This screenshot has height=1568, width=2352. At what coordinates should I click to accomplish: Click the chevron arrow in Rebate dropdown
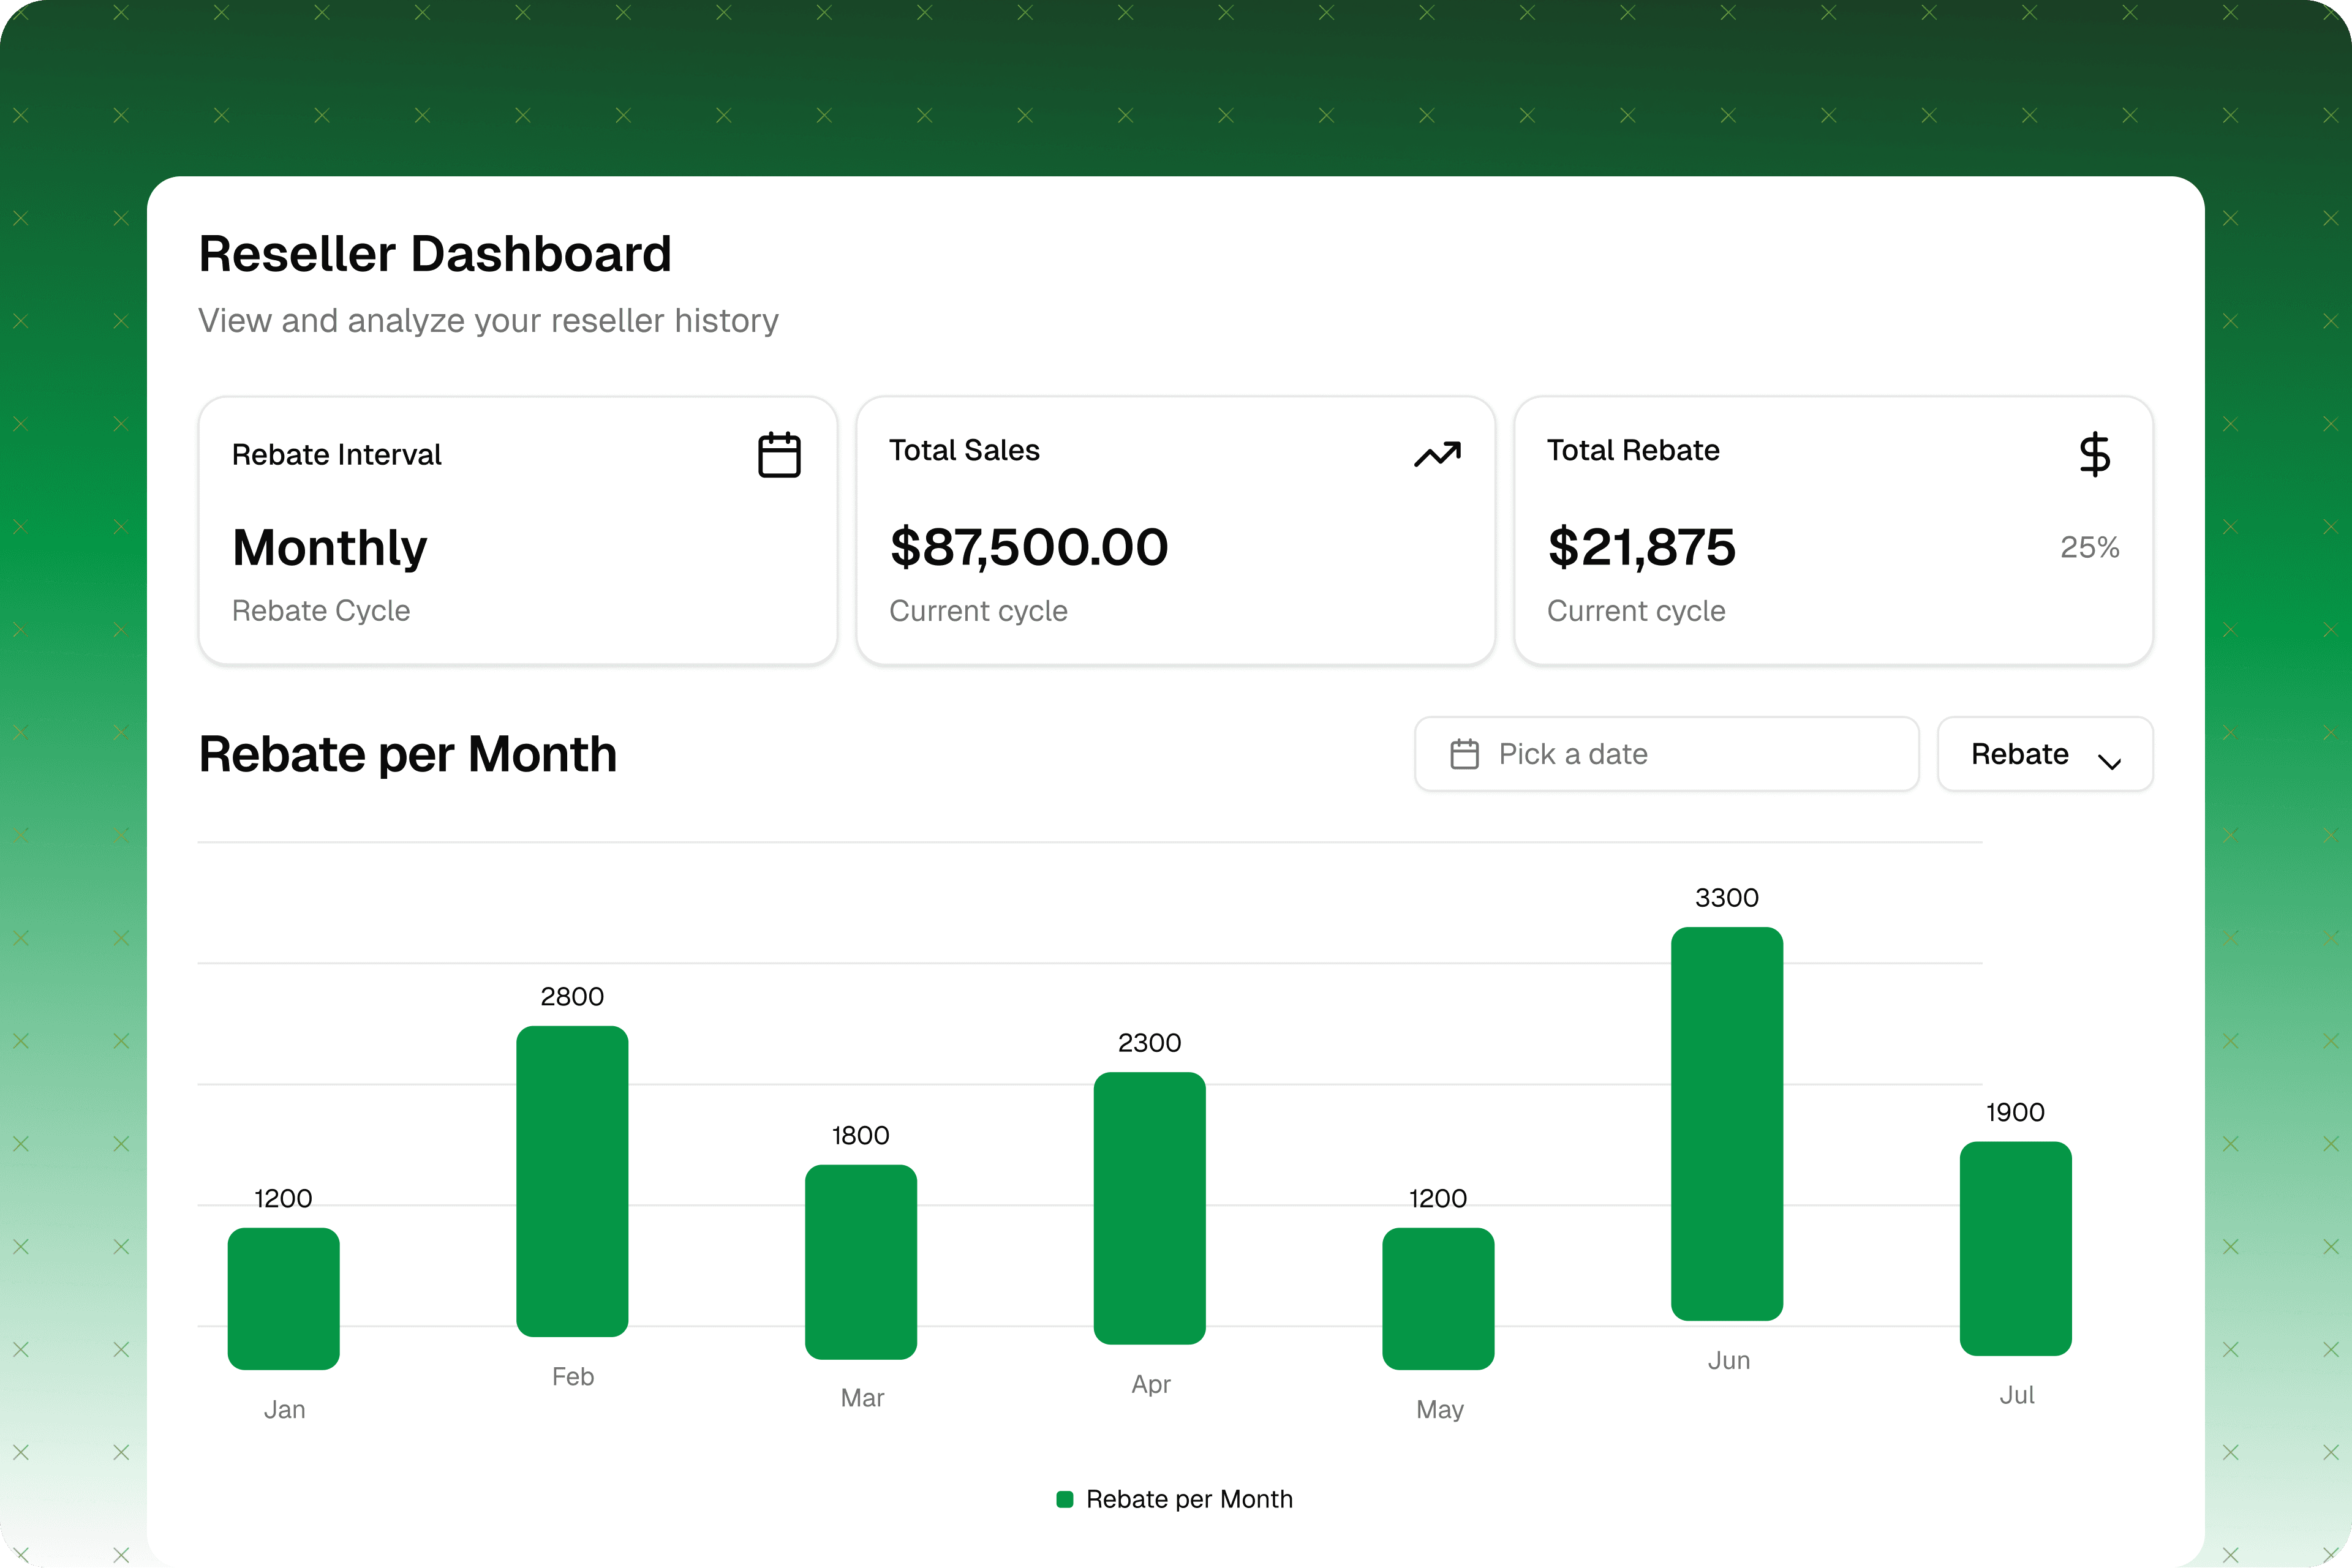[x=2109, y=762]
